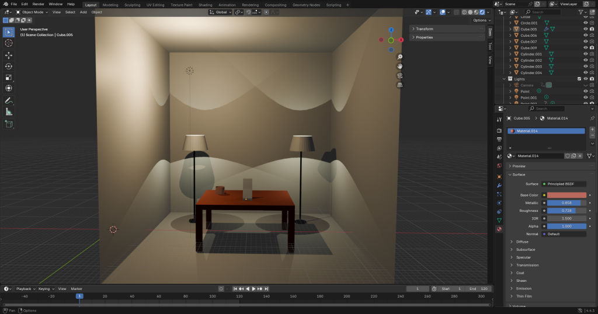This screenshot has height=314, width=598.
Task: Open the Playback popover in timeline
Action: pyautogui.click(x=25, y=289)
